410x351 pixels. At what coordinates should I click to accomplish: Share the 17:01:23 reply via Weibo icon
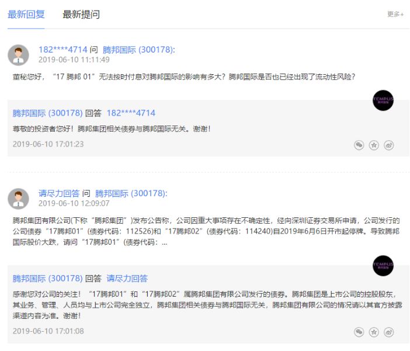(x=389, y=145)
